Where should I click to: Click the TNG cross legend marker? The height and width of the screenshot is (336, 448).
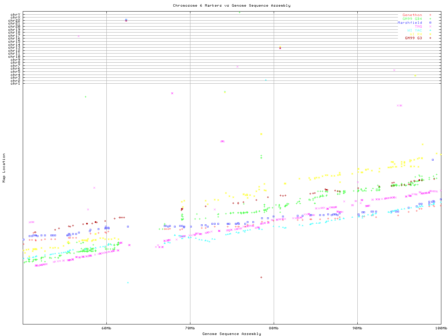tap(430, 27)
